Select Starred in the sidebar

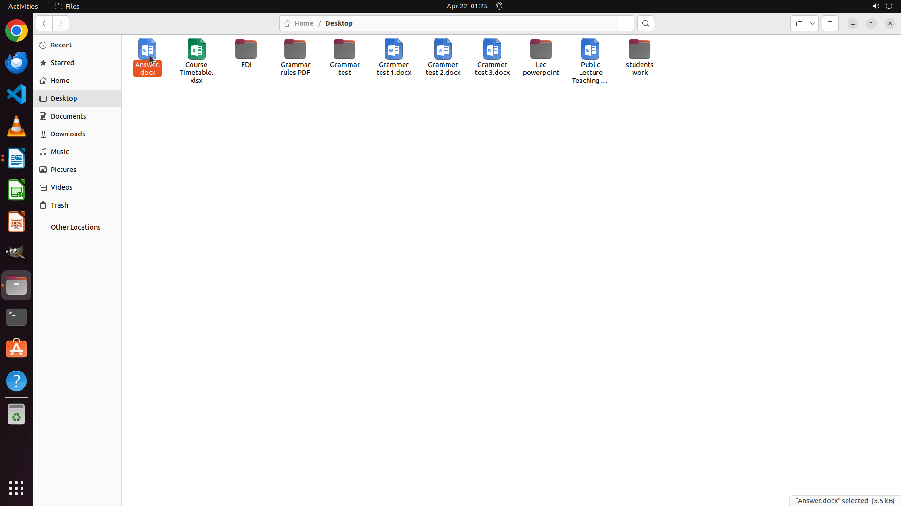pos(62,63)
